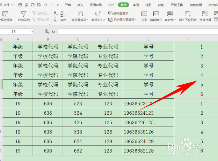The width and height of the screenshot is (218, 161).
Task: Click into the formula bar input
Action: (138, 32)
